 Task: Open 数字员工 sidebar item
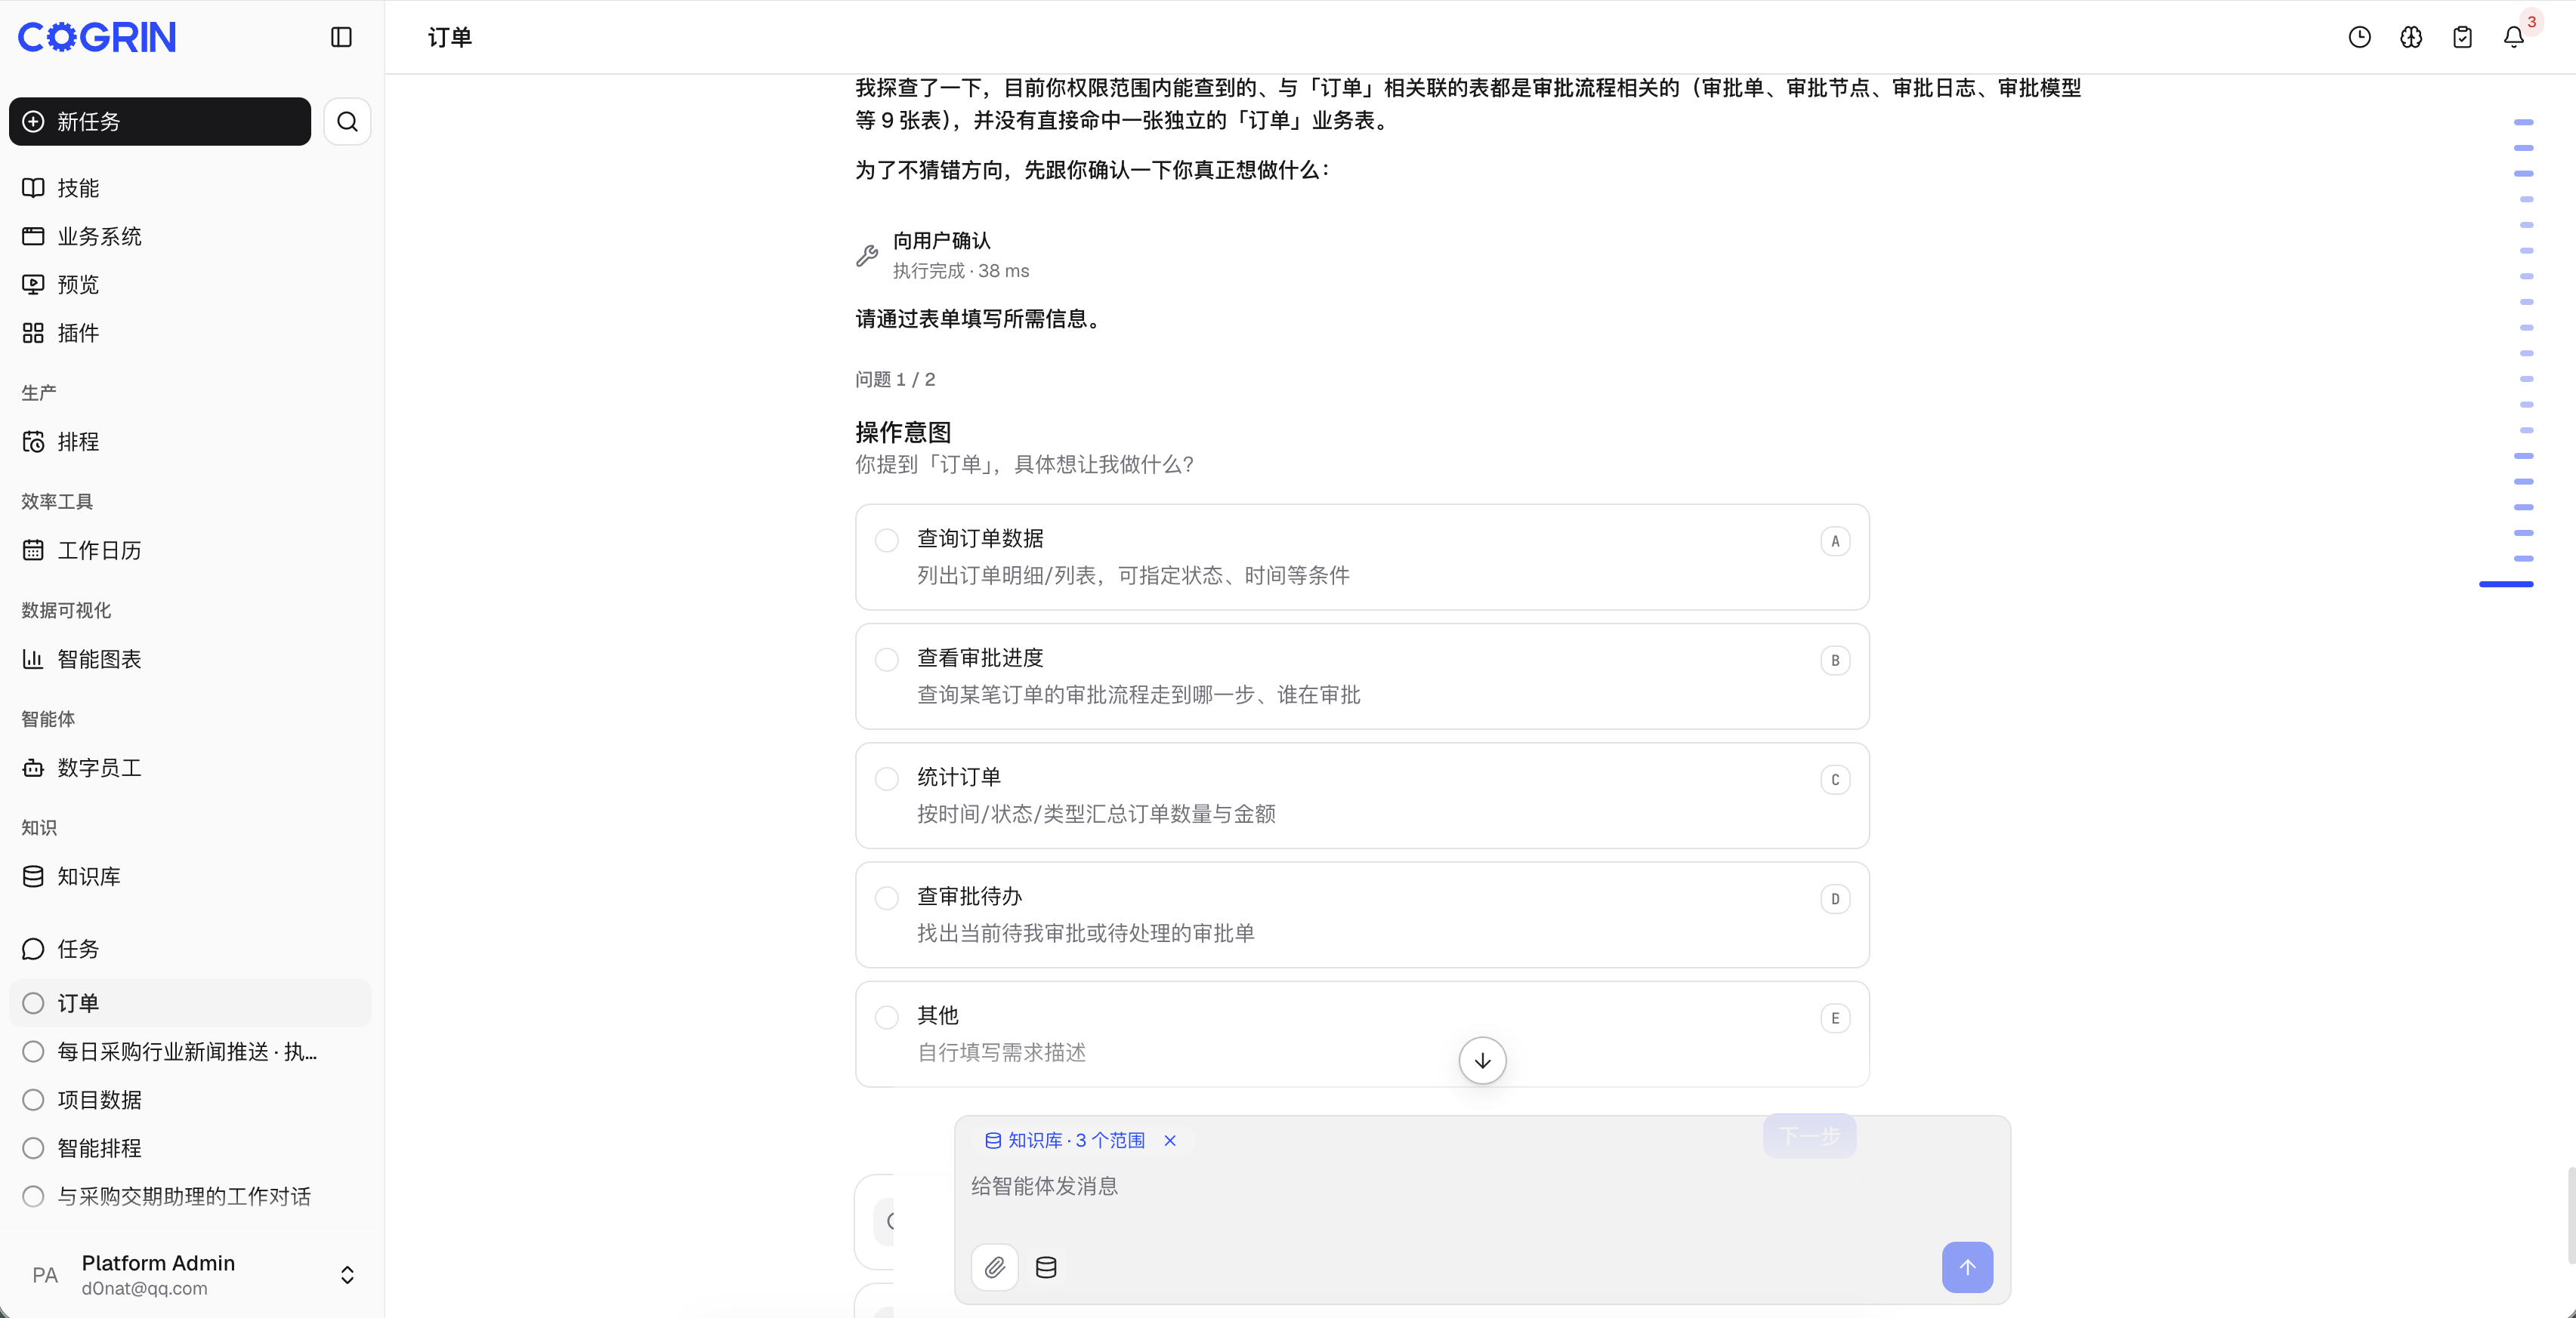point(190,768)
